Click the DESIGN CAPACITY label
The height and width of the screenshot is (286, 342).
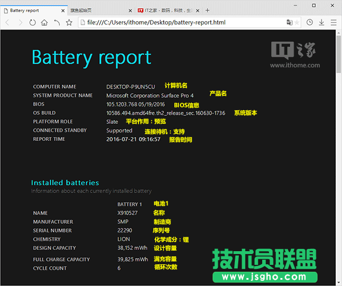point(55,248)
